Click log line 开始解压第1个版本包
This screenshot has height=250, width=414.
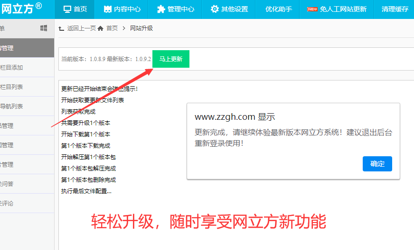click(x=89, y=157)
